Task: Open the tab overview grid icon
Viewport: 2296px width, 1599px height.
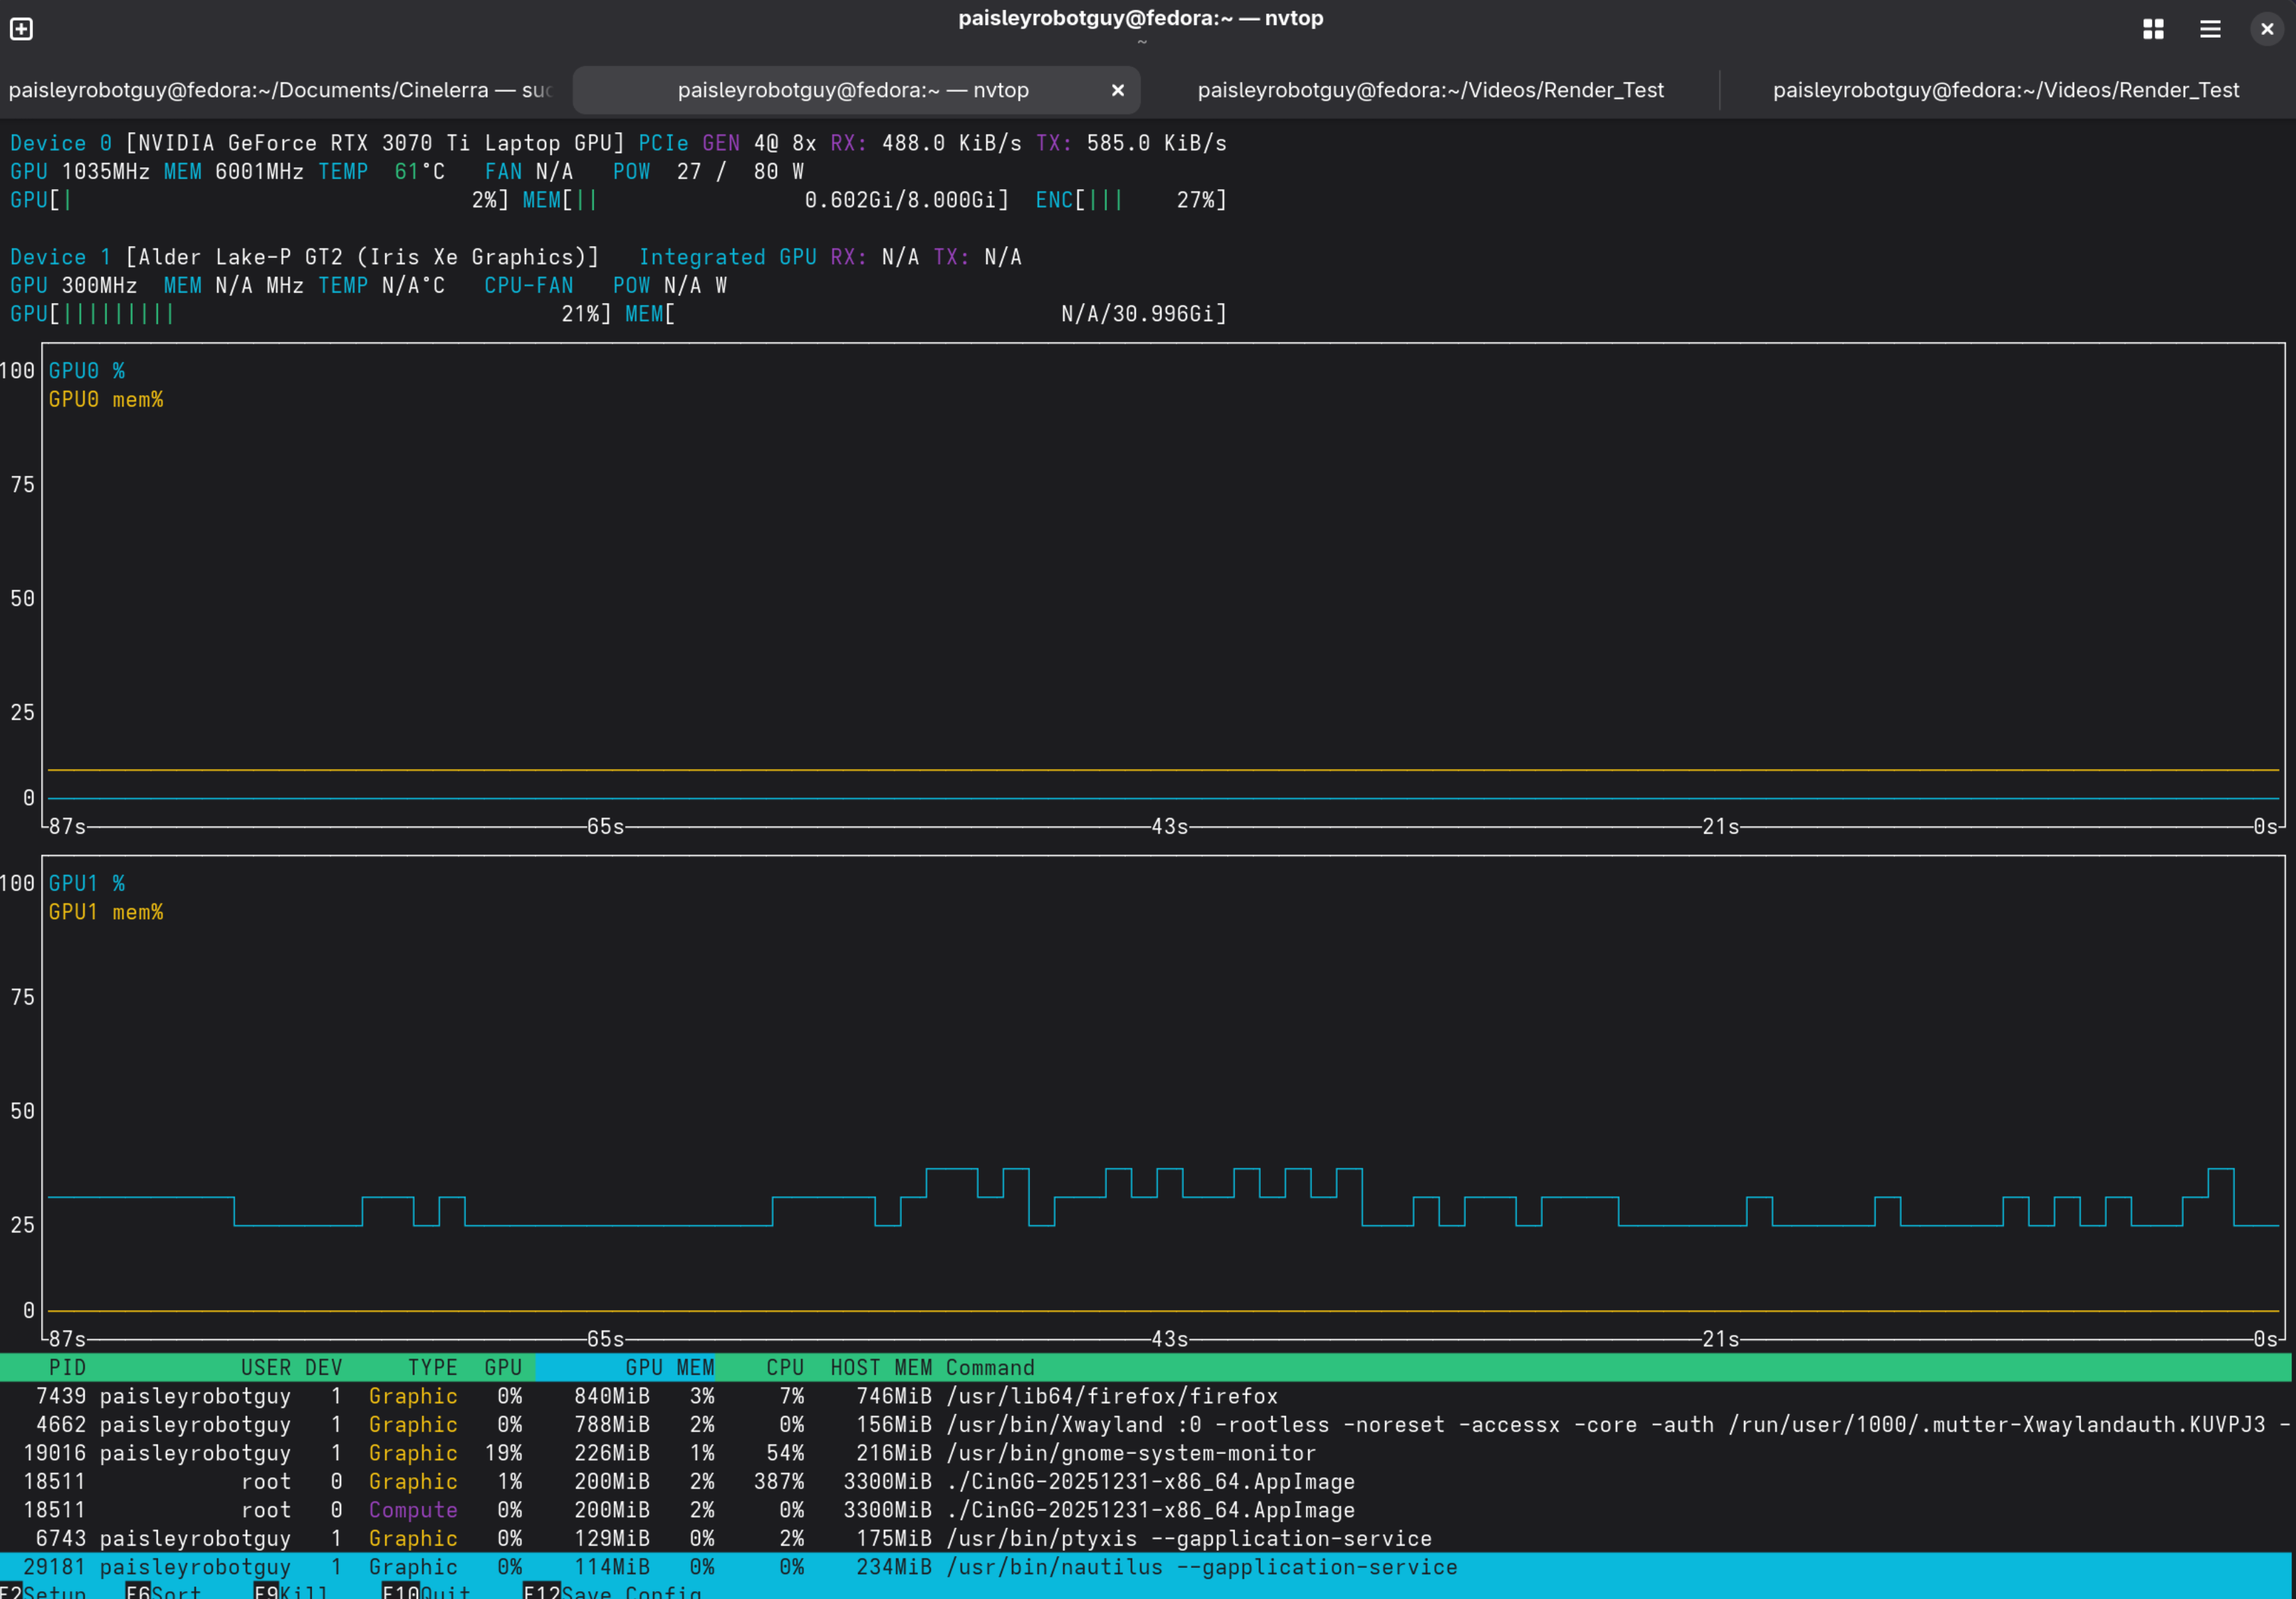Action: tap(2153, 29)
